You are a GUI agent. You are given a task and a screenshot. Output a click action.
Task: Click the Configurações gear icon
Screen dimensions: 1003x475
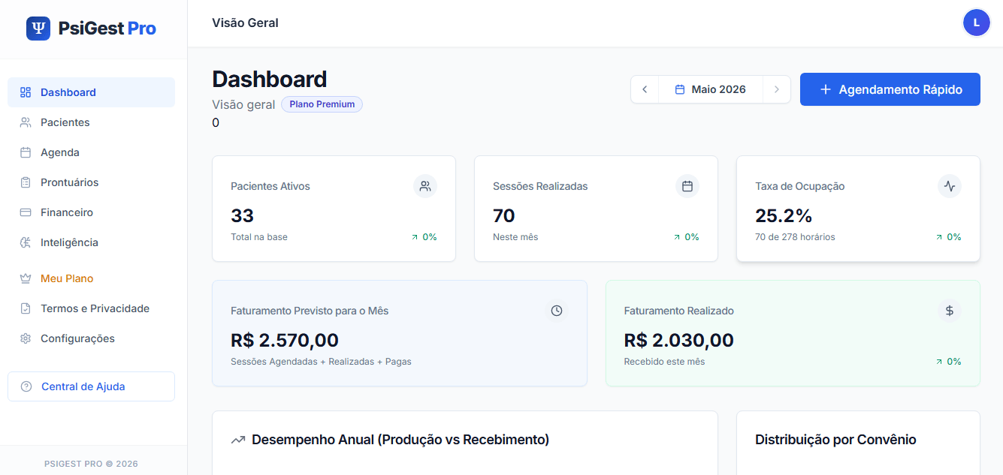click(x=26, y=338)
